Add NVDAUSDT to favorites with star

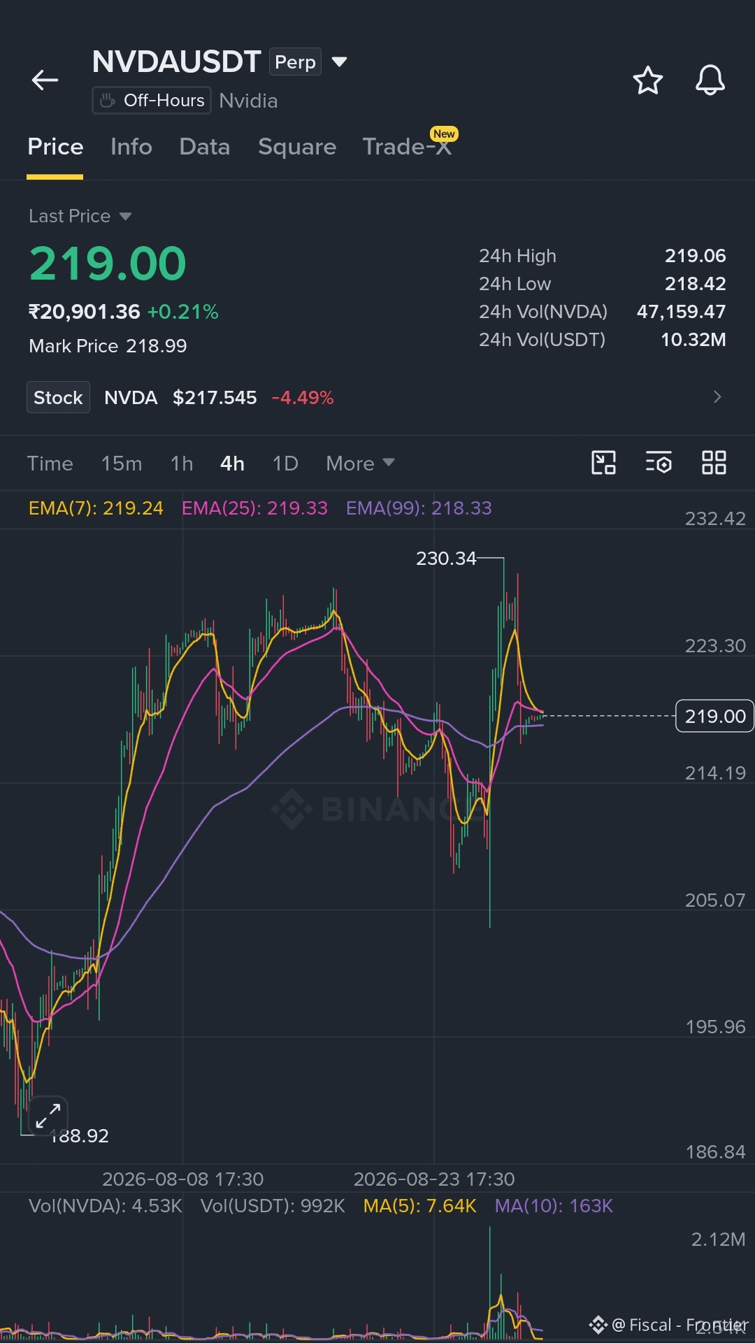coord(647,80)
